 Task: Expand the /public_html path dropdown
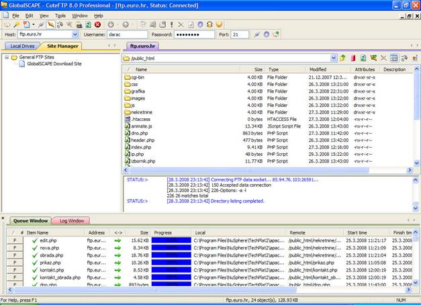(334, 58)
